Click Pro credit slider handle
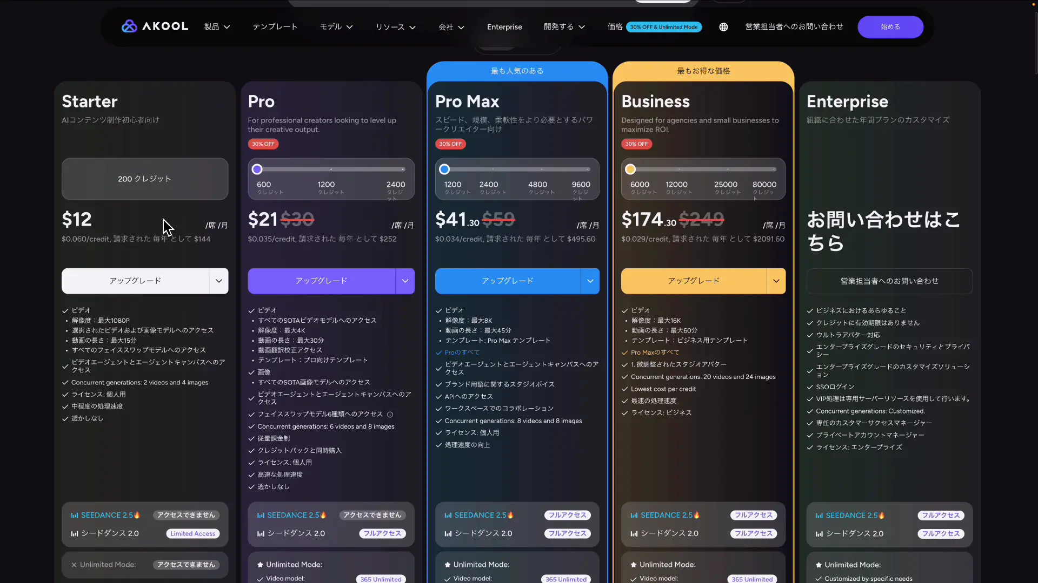 (x=257, y=169)
